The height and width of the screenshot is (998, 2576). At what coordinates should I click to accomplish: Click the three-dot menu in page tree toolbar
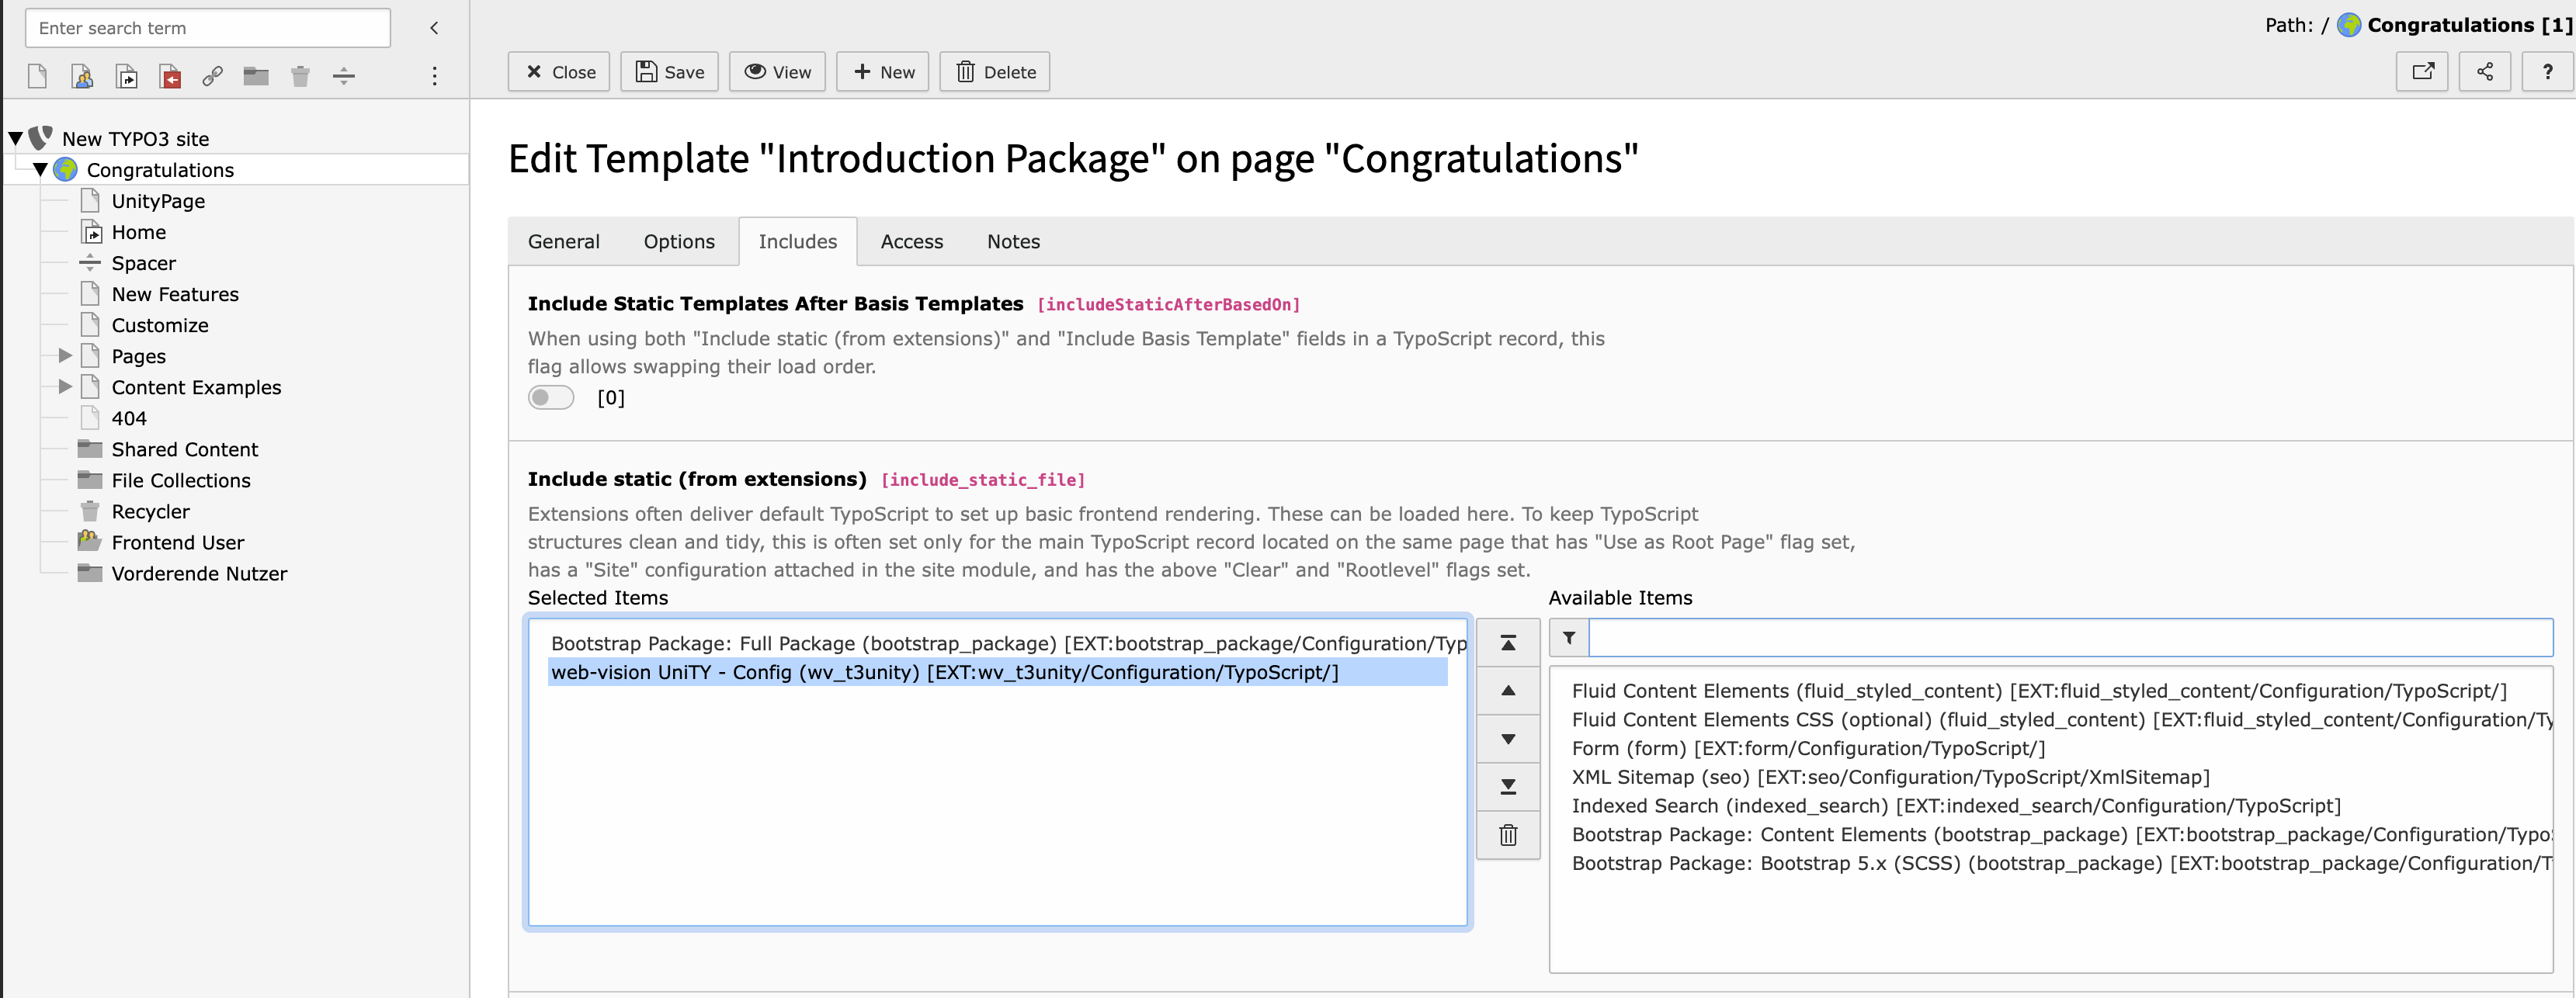[434, 76]
